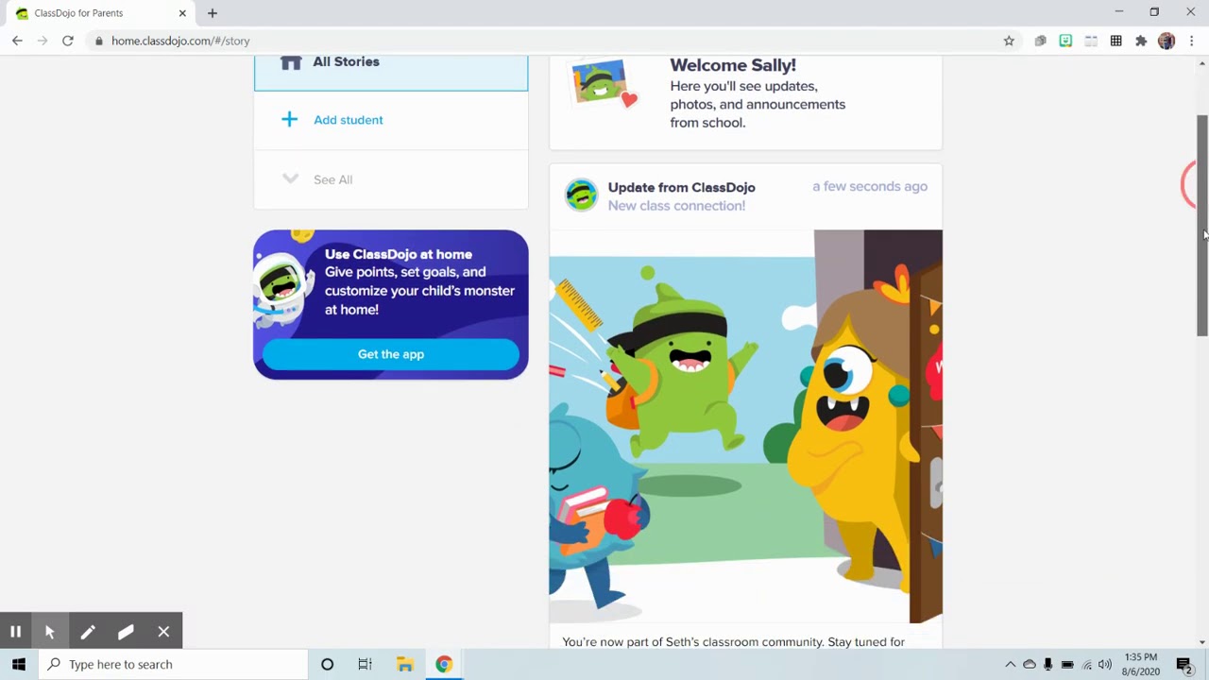1209x680 pixels.
Task: Click the See All text
Action: click(x=332, y=179)
